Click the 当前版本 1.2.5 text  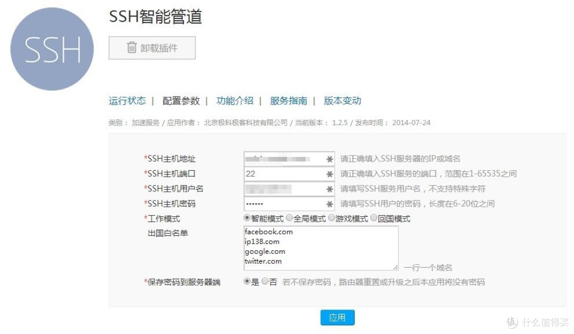(322, 122)
